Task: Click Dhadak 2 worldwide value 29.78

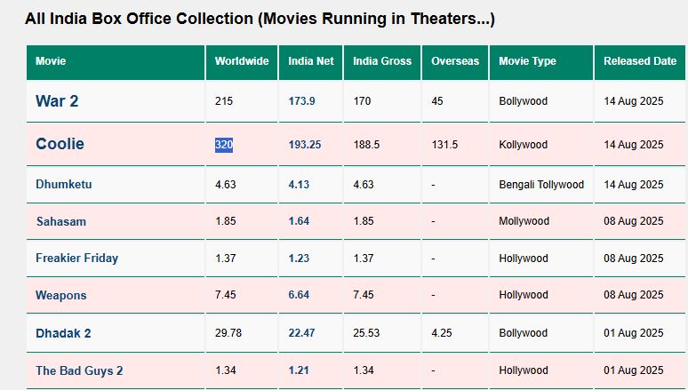Action: (x=228, y=333)
